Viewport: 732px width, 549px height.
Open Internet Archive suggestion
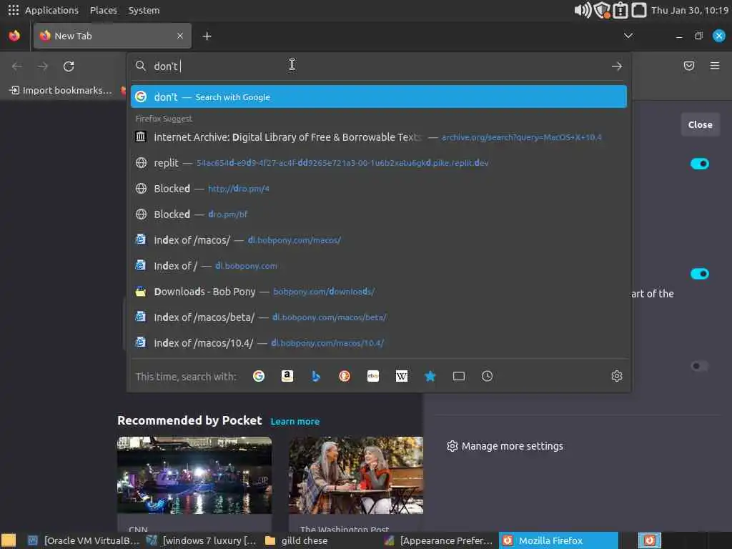coord(379,137)
